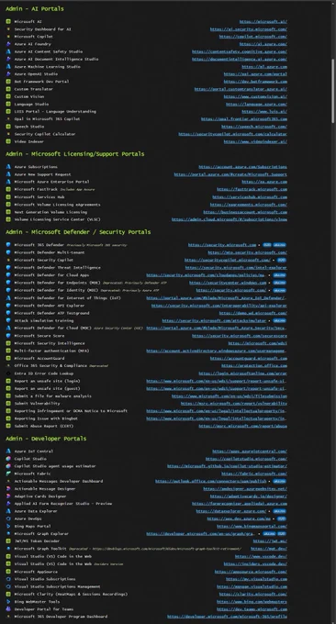Open the security.microsoft.com/securescore link
Screen dimensions: 336x624
coord(240,336)
